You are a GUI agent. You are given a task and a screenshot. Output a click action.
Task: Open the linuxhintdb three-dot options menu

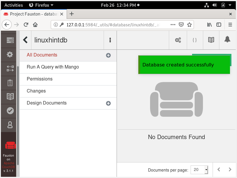pos(110,40)
